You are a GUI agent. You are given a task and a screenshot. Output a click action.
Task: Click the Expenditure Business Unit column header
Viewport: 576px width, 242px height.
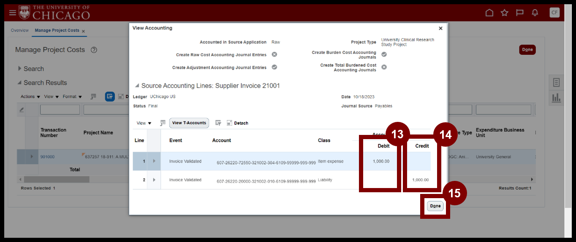point(500,133)
